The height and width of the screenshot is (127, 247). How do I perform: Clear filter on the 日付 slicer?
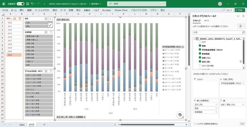[x=20, y=19]
